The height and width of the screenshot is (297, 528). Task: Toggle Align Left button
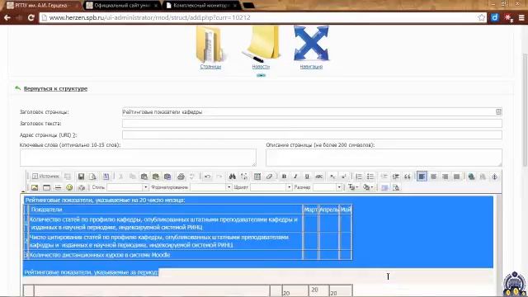422,177
